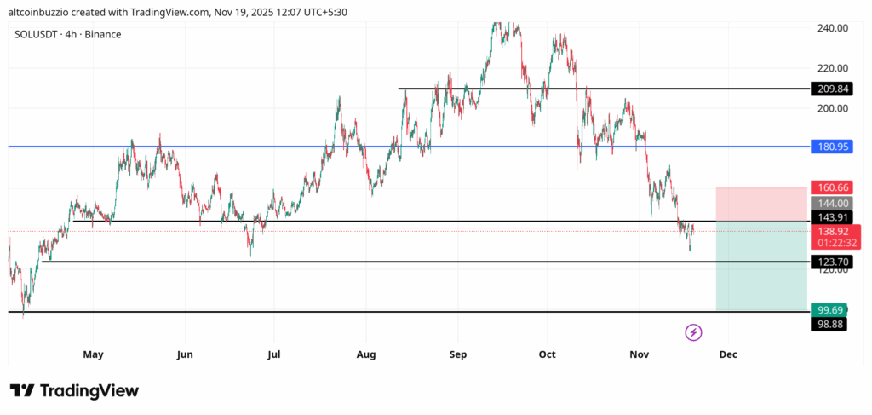
Task: Click the purple lightning bolt icon
Action: point(693,332)
